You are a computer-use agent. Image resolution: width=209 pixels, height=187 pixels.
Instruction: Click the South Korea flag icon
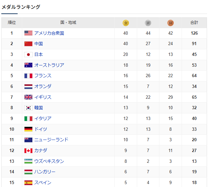point(28,108)
